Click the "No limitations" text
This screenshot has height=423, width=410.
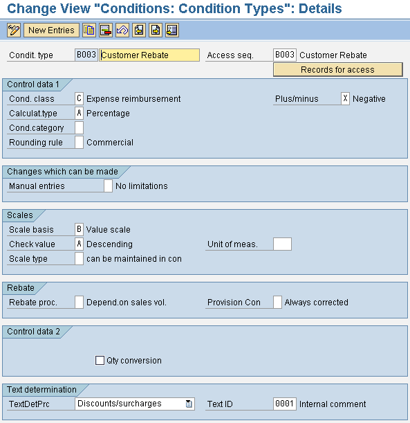[142, 186]
